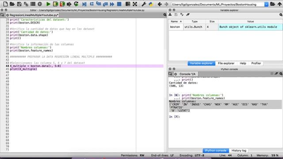Run selection or current line icon
This screenshot has height=159, width=283.
69,4
